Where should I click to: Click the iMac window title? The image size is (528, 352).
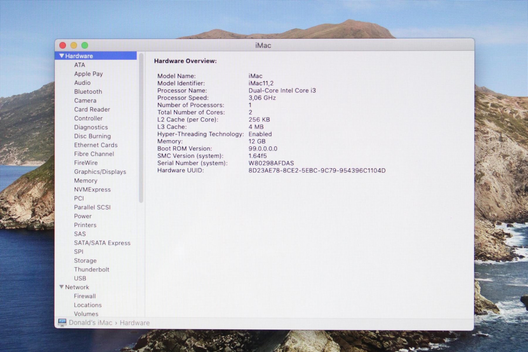(x=263, y=45)
